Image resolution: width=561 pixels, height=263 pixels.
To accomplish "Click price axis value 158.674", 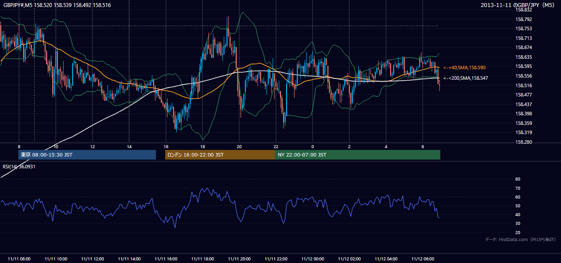I will click(x=524, y=47).
